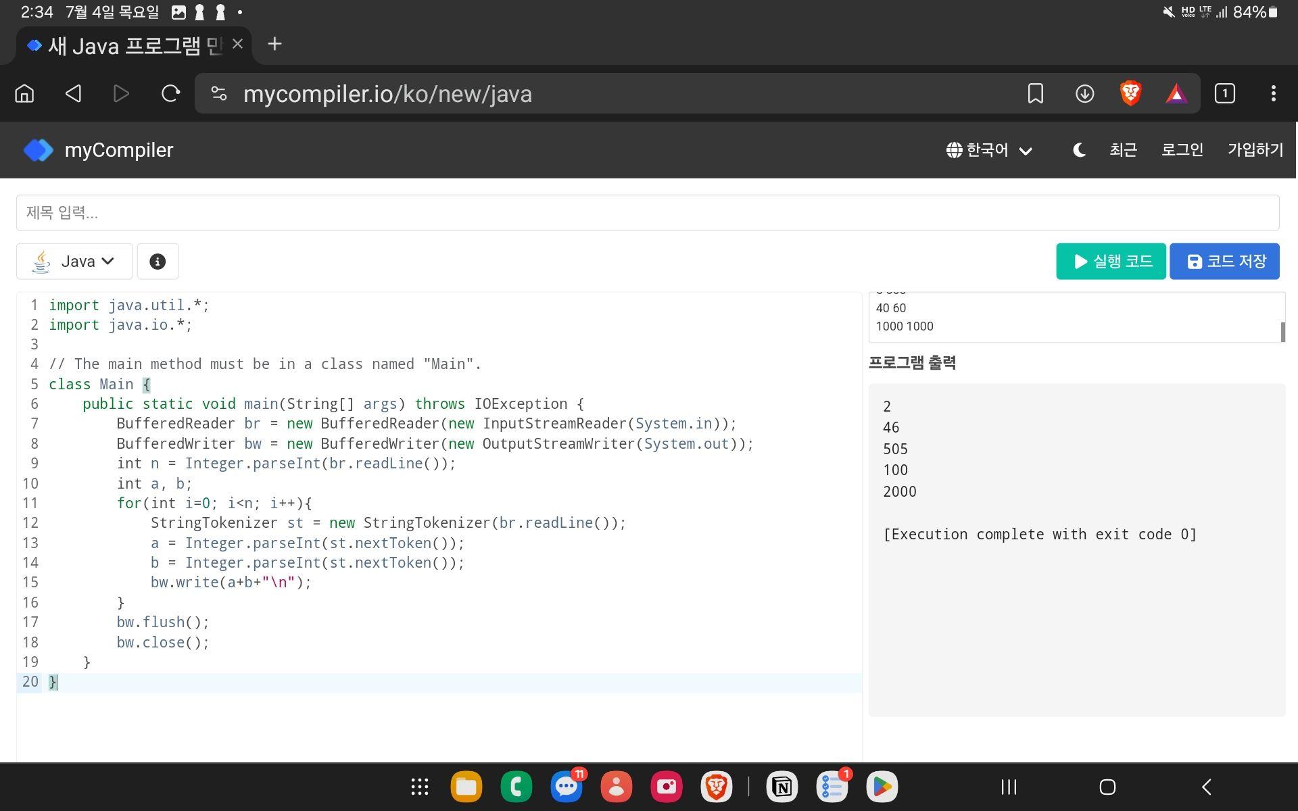This screenshot has width=1298, height=811.
Task: Click the execution complete message
Action: [x=1040, y=535]
